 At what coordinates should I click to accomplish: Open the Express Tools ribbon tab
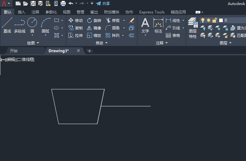coord(152,12)
